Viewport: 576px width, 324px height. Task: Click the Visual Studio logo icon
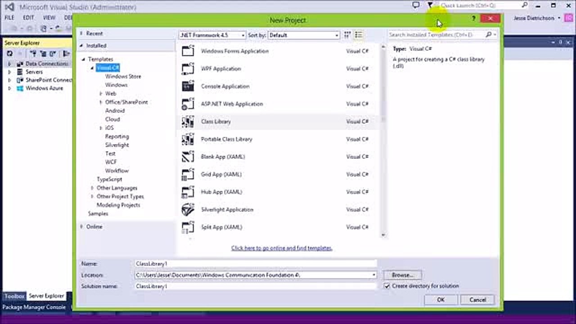(x=9, y=7)
